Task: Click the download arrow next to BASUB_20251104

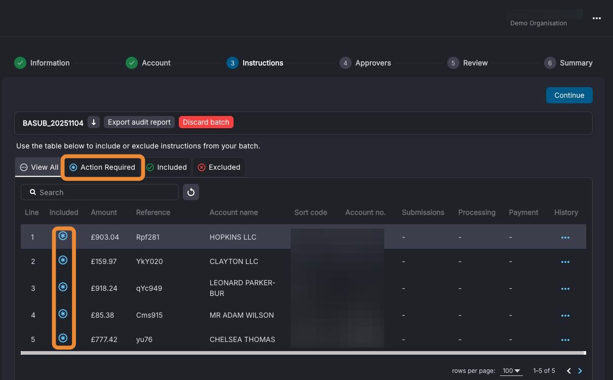Action: tap(94, 122)
